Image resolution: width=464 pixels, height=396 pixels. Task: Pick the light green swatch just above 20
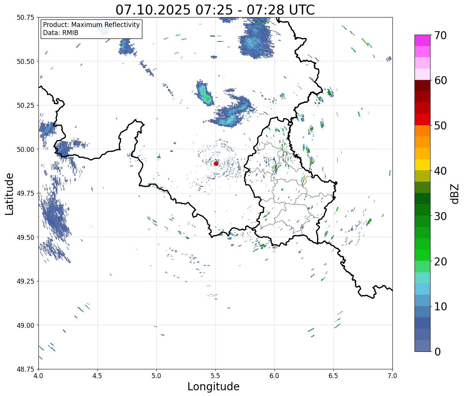[x=423, y=255]
